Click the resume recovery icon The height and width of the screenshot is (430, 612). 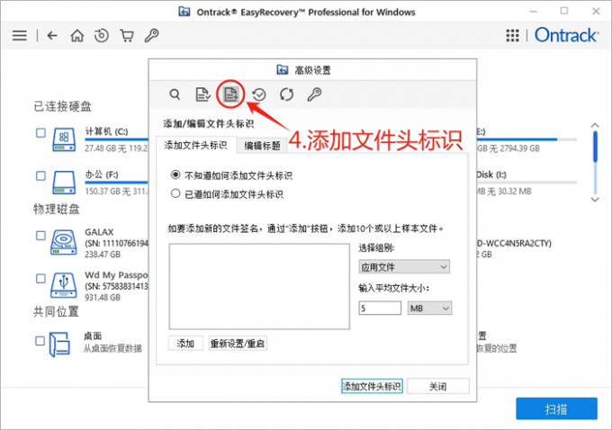point(102,35)
